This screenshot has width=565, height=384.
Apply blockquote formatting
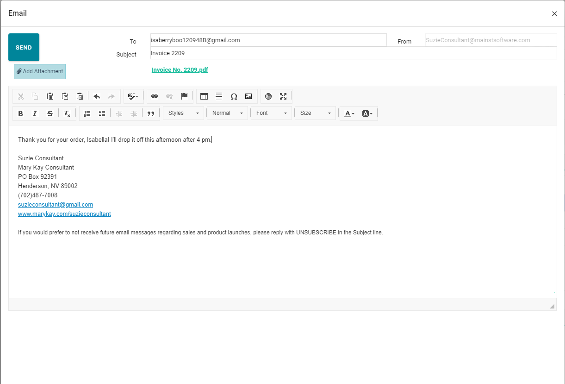151,113
